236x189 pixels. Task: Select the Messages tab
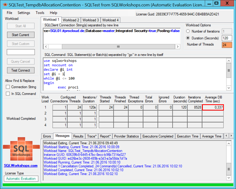point(62,136)
